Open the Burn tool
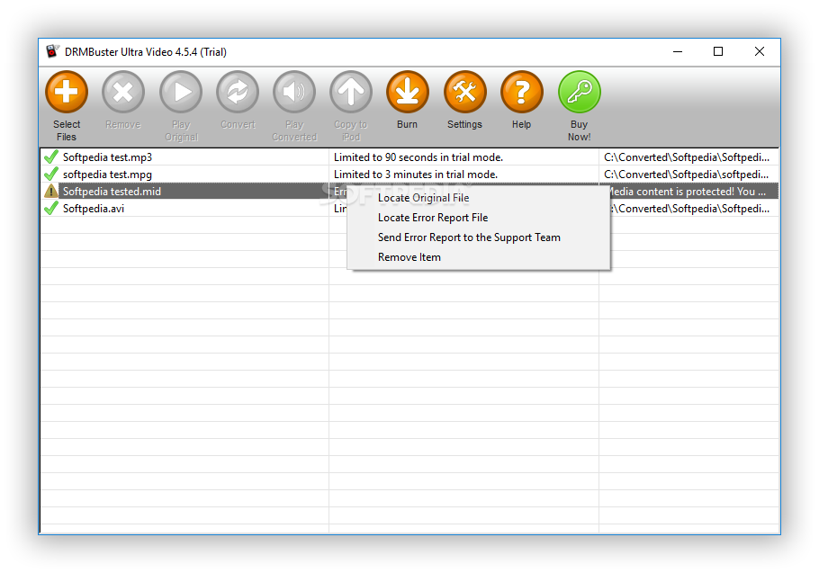 tap(408, 93)
